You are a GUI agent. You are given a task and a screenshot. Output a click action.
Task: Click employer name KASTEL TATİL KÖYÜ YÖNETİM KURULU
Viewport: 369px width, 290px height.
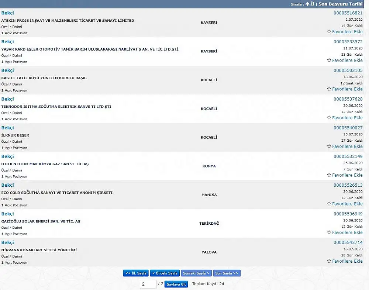pos(44,78)
